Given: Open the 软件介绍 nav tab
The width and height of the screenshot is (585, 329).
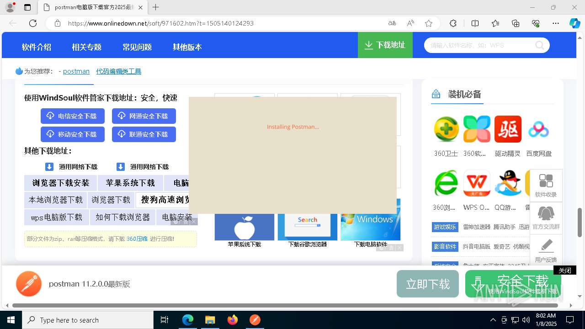Looking at the screenshot, I should tap(37, 47).
